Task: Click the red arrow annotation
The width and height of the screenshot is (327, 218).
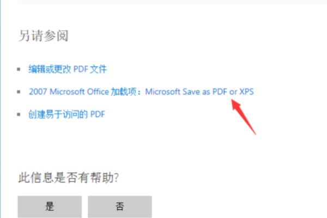Action: click(243, 117)
